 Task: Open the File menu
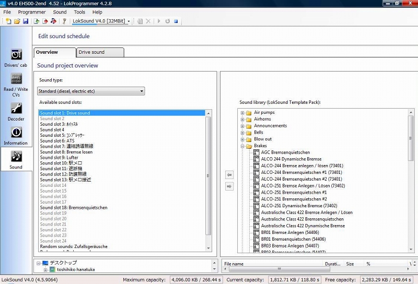pyautogui.click(x=7, y=12)
